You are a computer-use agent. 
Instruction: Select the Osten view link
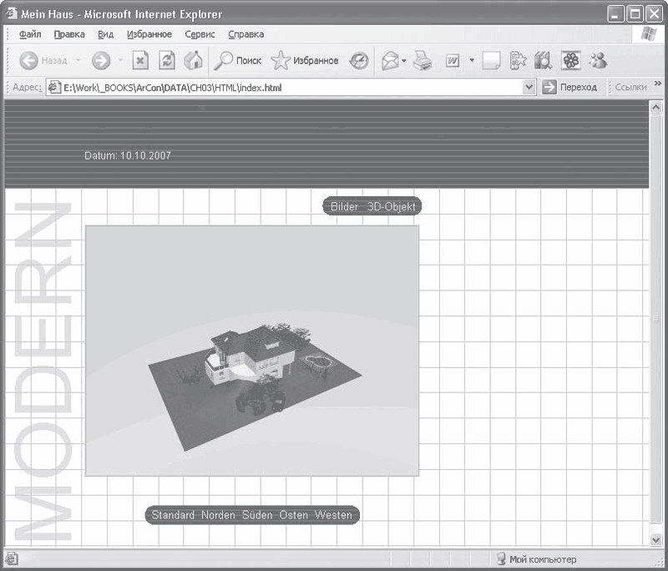click(x=294, y=515)
